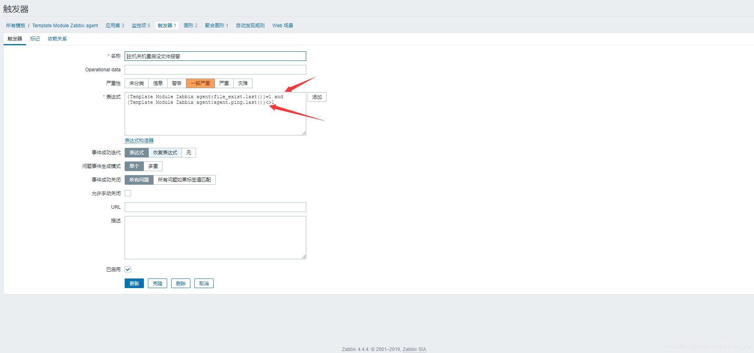This screenshot has width=754, height=353.
Task: Set severity to 灾难
Action: 243,83
